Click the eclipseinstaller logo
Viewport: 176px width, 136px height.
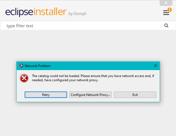[x=36, y=12]
